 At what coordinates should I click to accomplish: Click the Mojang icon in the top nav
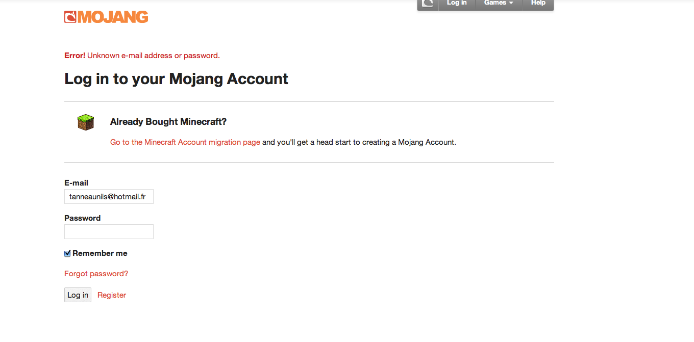[428, 4]
